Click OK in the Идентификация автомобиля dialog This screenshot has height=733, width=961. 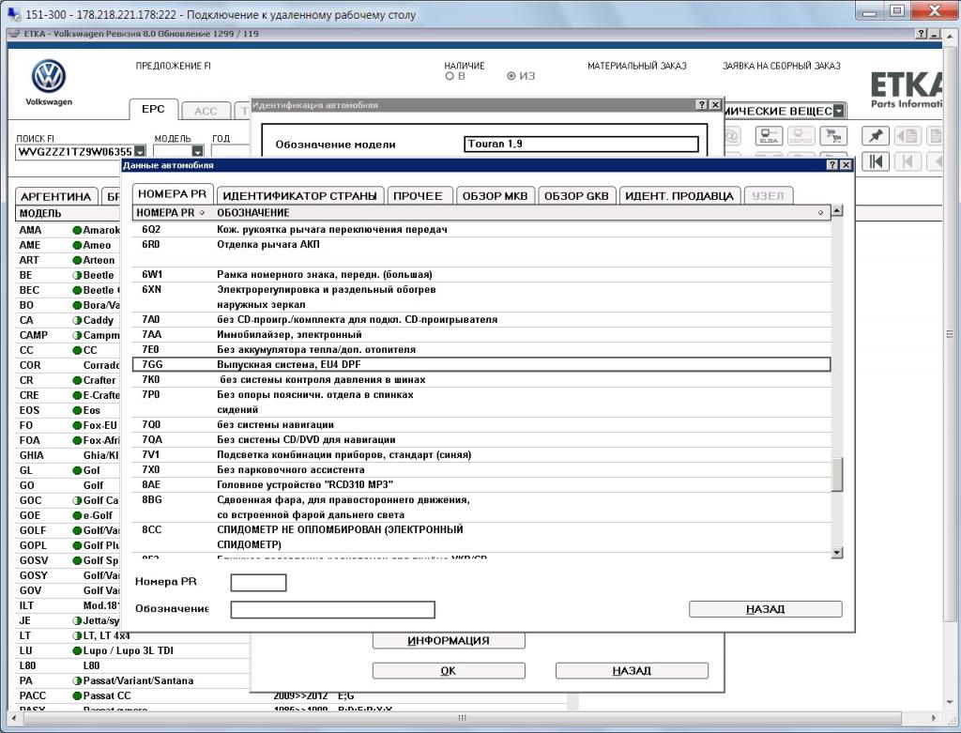[x=449, y=670]
